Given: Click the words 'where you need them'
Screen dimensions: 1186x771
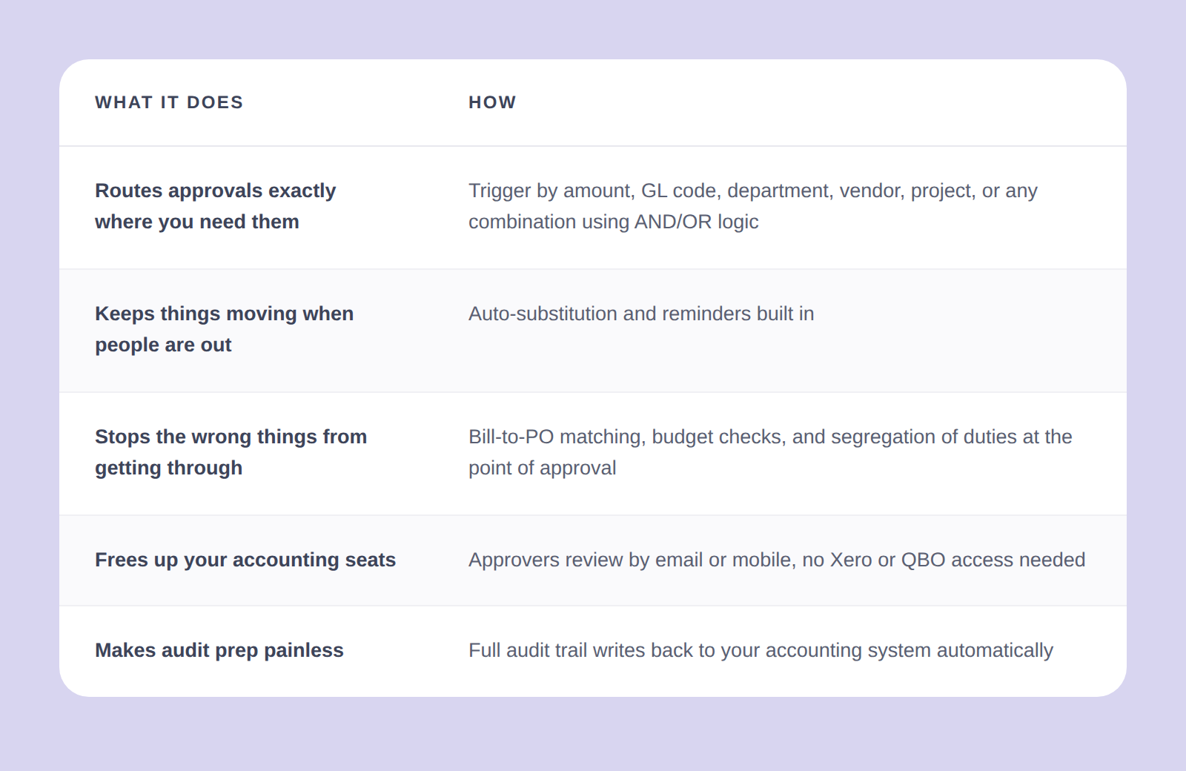Looking at the screenshot, I should (x=197, y=222).
